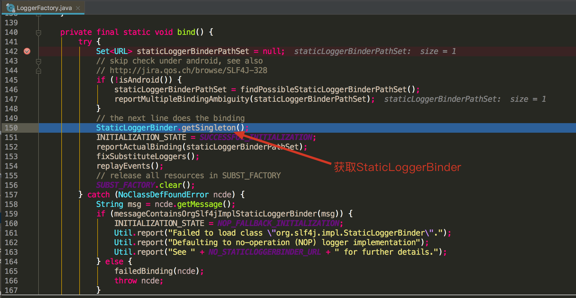Click the bind method name on line 140
The image size is (576, 298).
(186, 32)
